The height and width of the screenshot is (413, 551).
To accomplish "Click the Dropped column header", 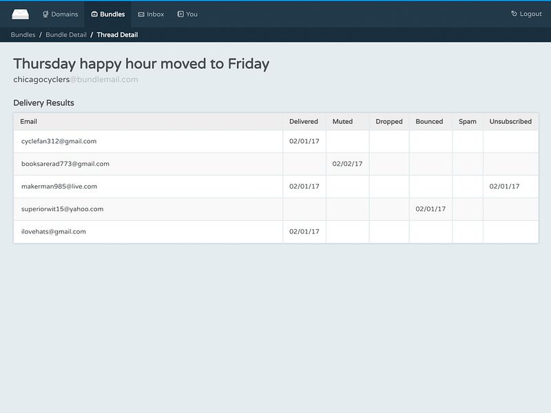I will (389, 122).
